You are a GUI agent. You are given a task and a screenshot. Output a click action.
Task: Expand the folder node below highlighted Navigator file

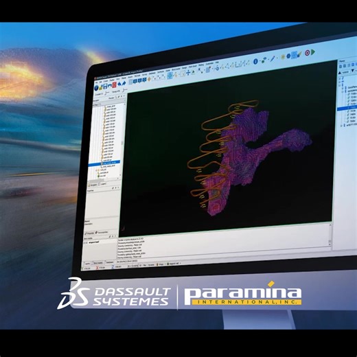pyautogui.click(x=96, y=170)
